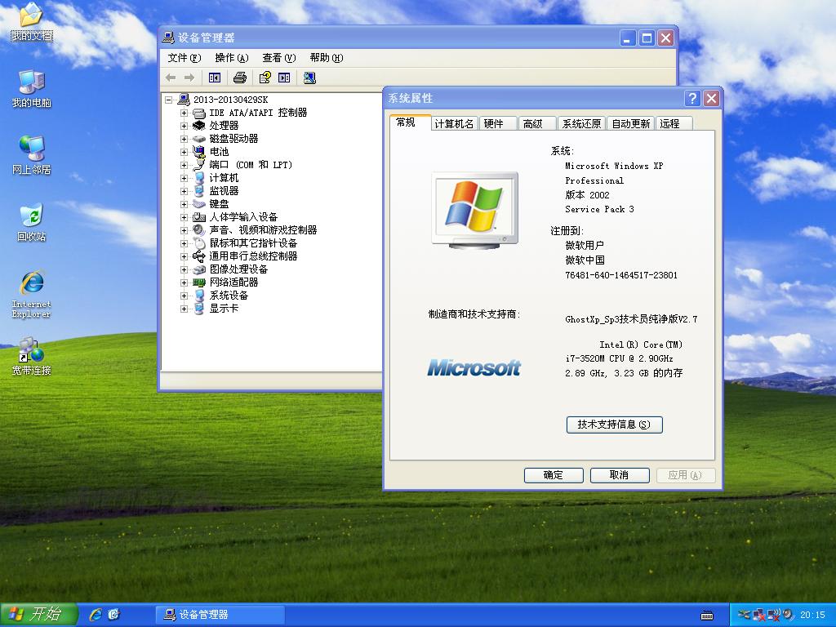Click the second quick launch browser icon
This screenshot has height=627, width=836.
pos(114,615)
